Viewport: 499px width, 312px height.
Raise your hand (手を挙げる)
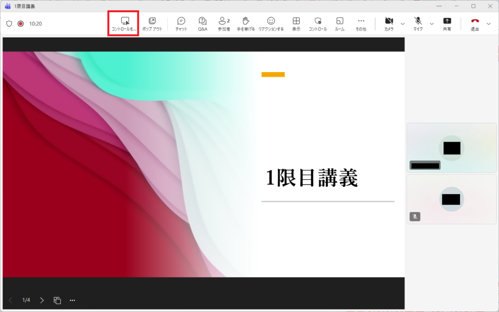[x=246, y=23]
